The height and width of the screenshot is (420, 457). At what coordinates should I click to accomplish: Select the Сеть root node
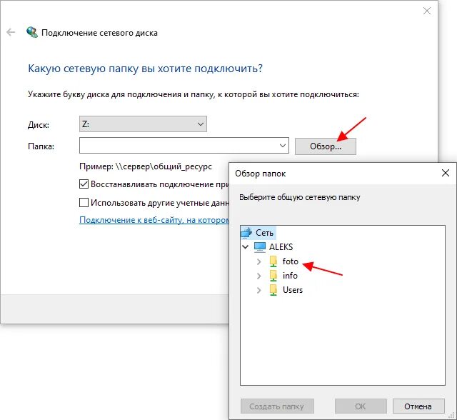click(x=264, y=233)
